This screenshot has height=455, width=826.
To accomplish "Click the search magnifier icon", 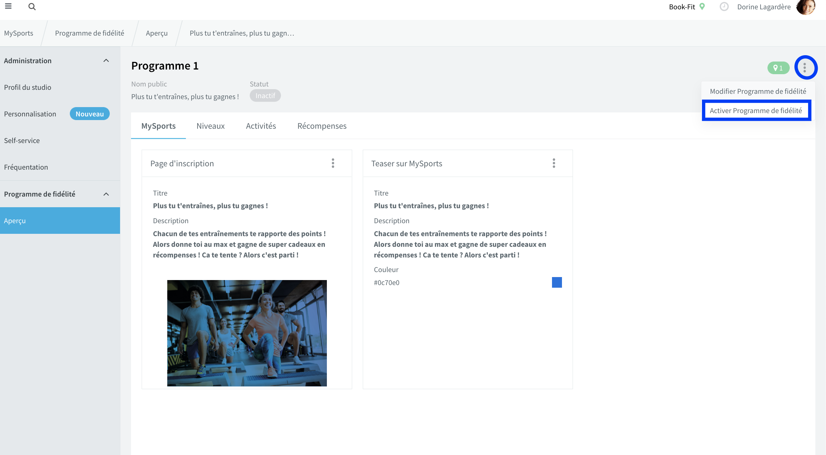I will tap(32, 6).
